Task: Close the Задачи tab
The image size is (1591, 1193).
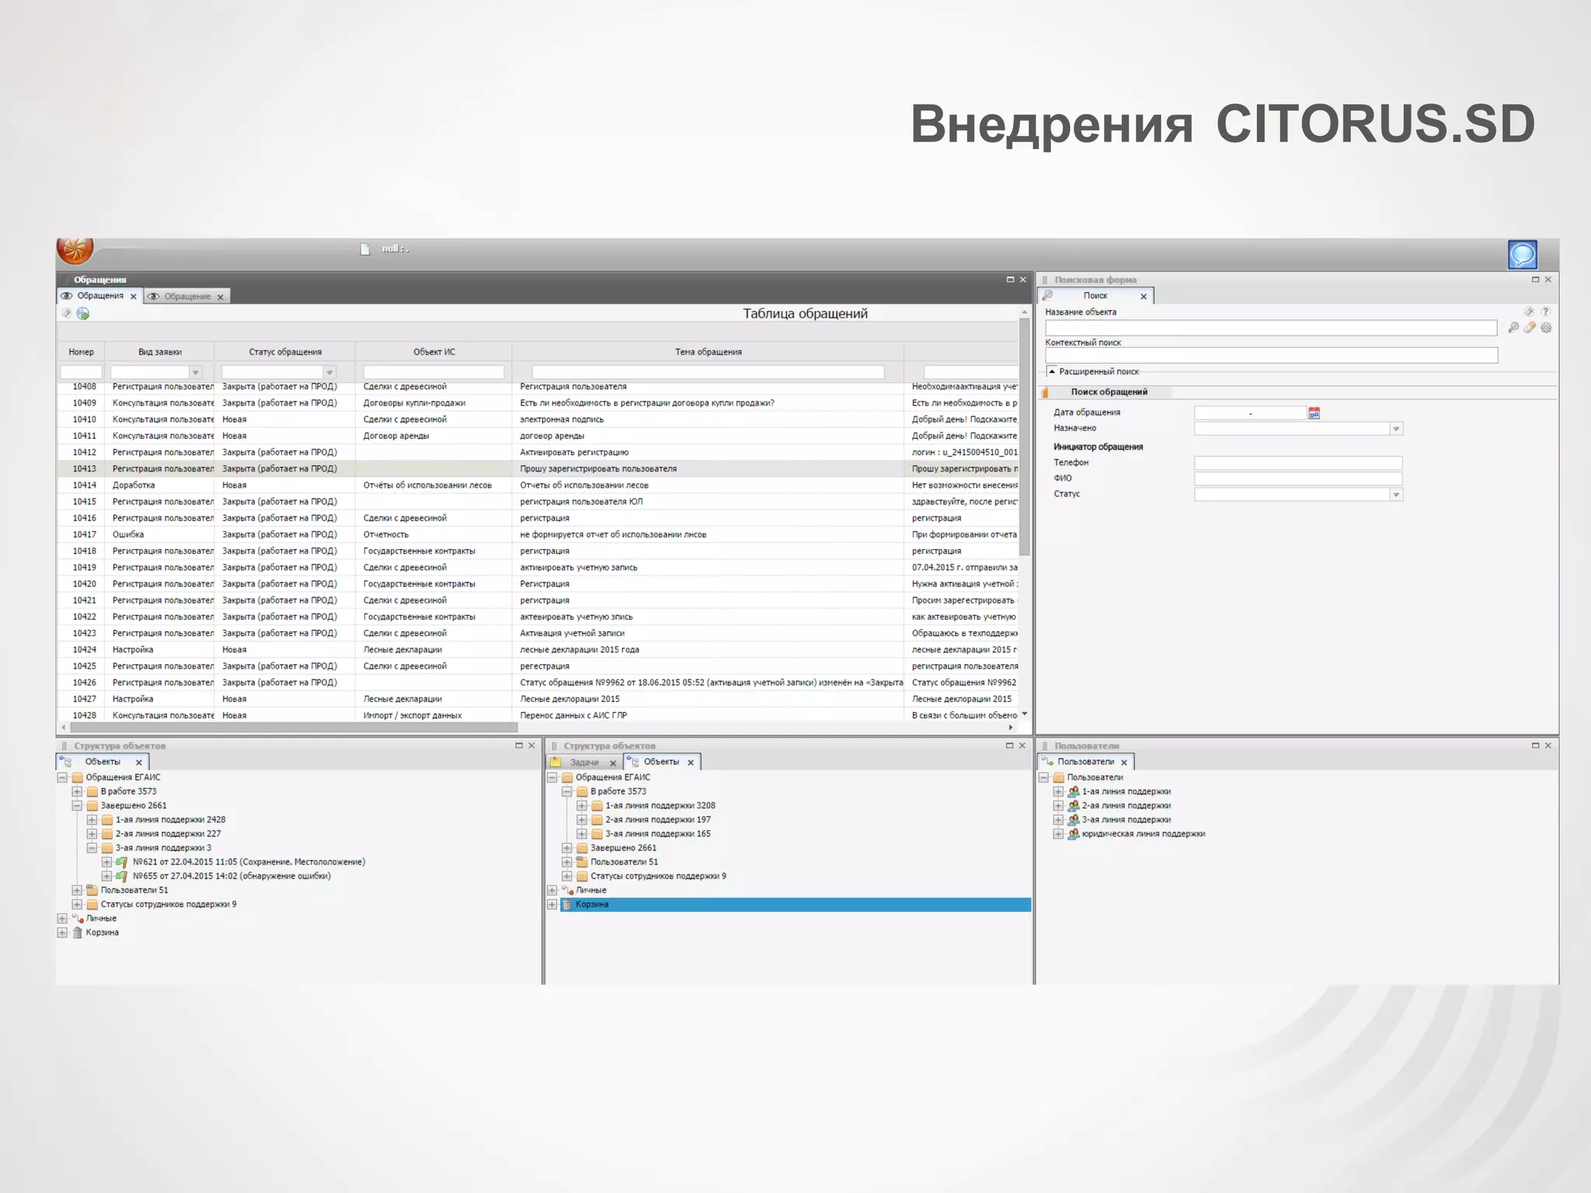Action: coord(613,763)
